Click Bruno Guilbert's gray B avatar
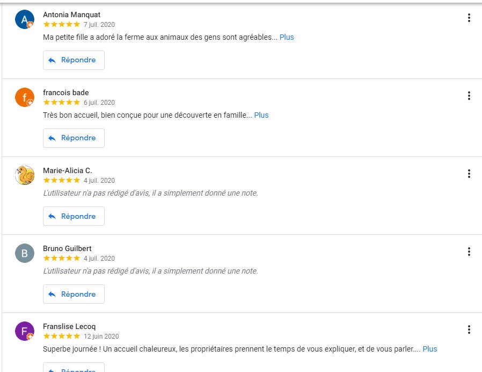This screenshot has width=482, height=372. click(x=25, y=253)
